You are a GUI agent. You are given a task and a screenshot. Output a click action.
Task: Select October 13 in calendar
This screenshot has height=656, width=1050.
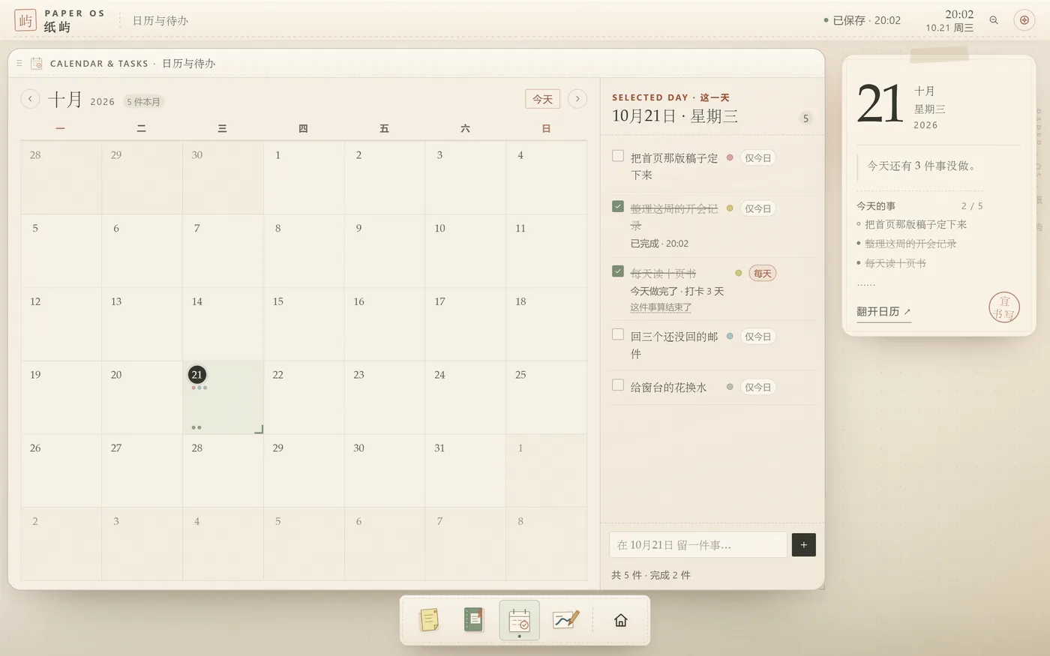tap(142, 324)
